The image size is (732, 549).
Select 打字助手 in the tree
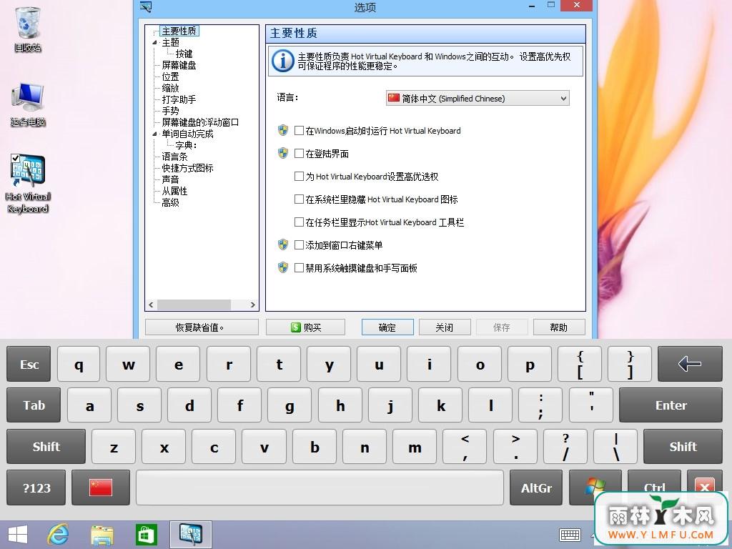[x=179, y=99]
